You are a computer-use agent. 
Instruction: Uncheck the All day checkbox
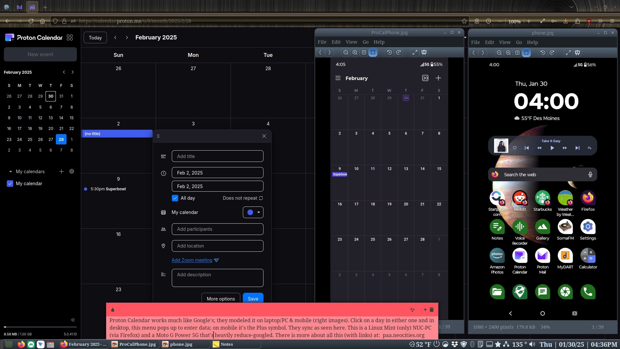point(175,198)
